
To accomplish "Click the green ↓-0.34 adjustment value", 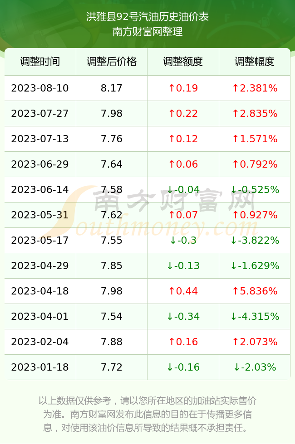I will (x=183, y=316).
